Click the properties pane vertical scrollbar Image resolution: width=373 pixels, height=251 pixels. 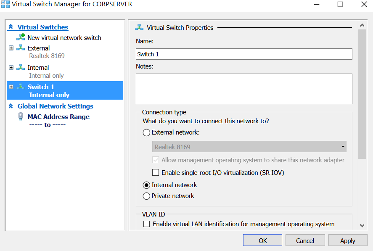pos(362,92)
